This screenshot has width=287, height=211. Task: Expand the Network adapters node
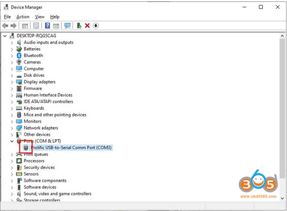(x=12, y=128)
